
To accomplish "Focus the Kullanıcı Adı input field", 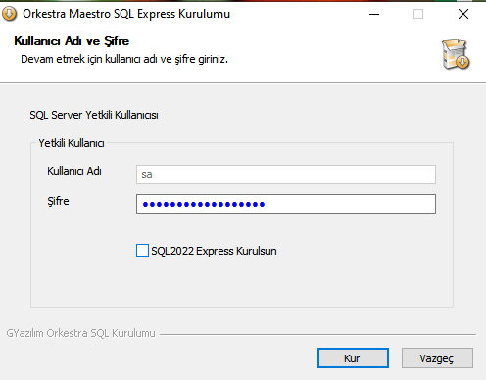I will point(286,174).
